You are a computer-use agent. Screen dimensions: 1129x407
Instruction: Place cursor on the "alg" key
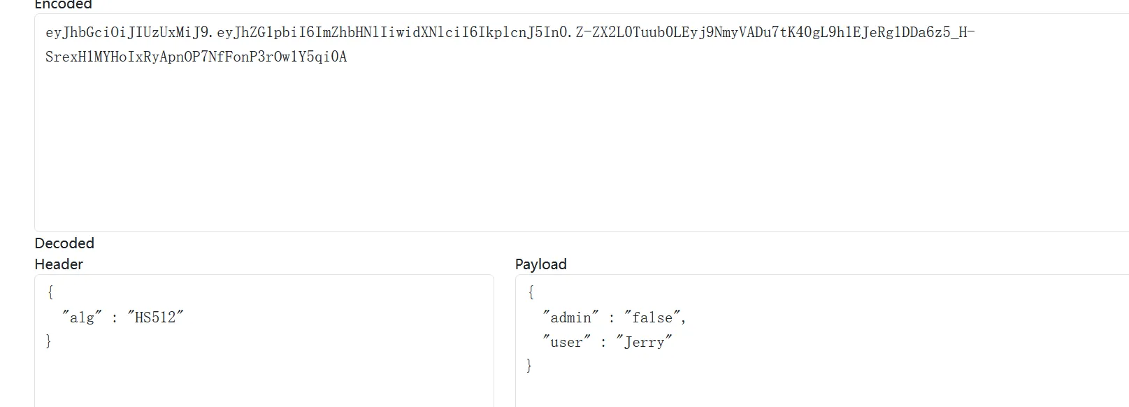[82, 317]
